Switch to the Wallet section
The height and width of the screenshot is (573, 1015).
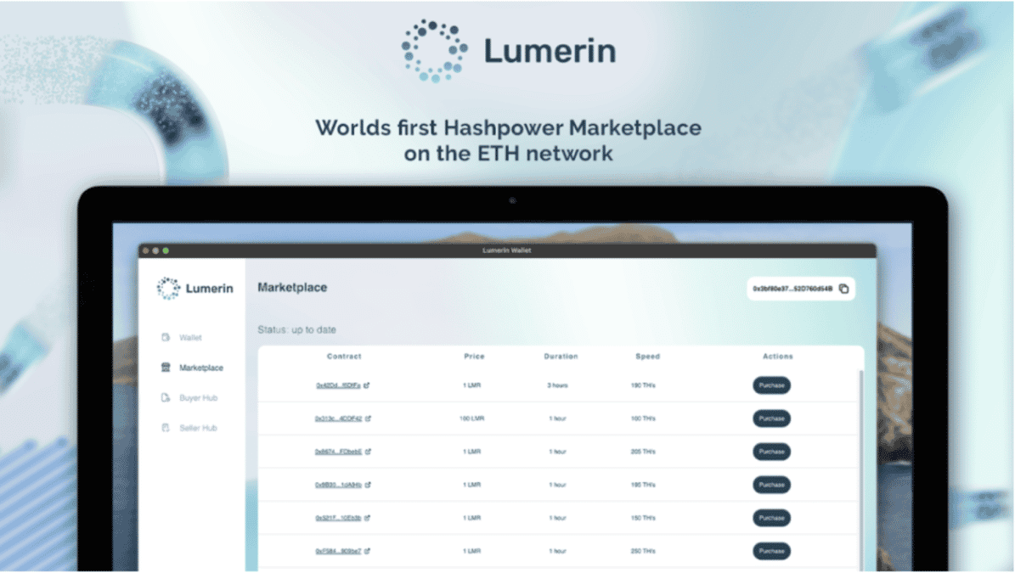(x=190, y=337)
